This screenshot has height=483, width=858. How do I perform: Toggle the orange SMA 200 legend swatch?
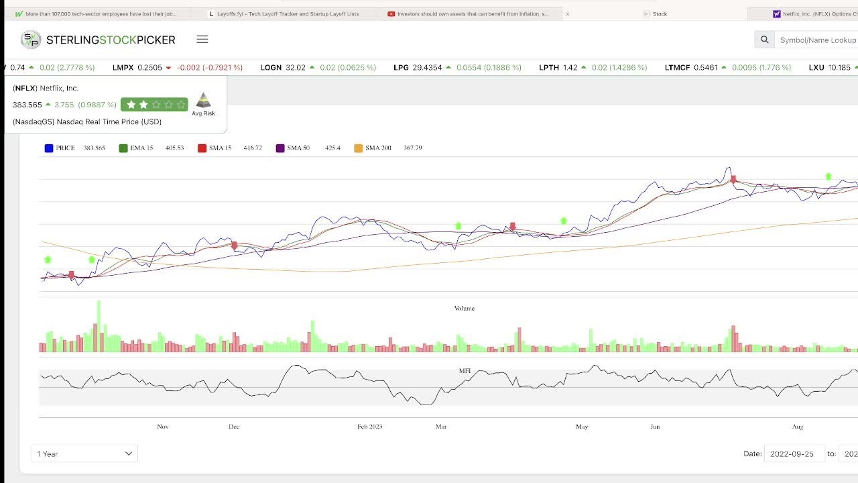click(x=359, y=148)
